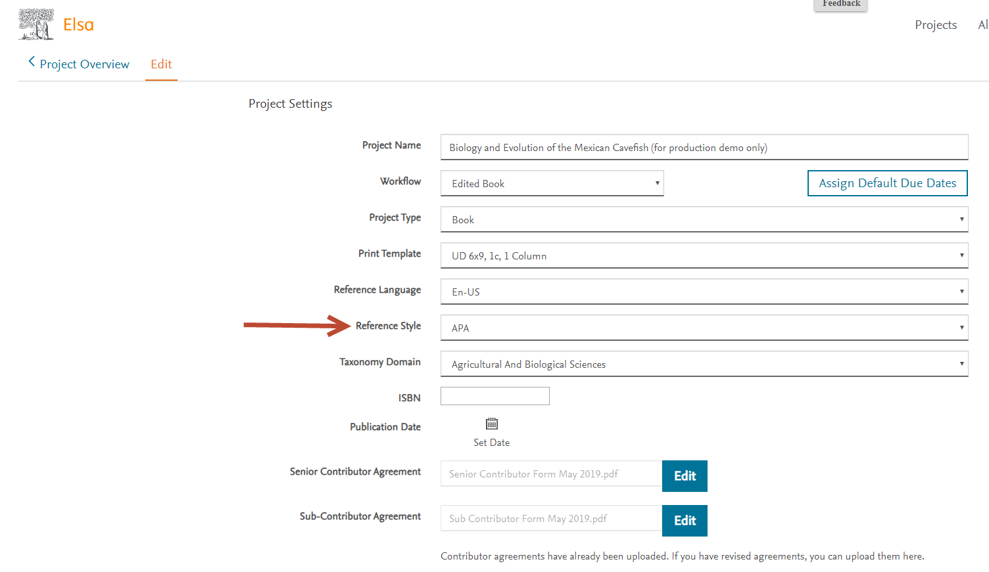The image size is (989, 572).
Task: Click the Project Name text field
Action: point(704,146)
